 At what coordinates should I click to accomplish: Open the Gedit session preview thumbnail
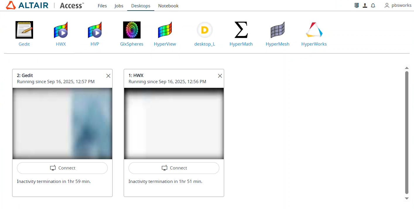tap(62, 124)
